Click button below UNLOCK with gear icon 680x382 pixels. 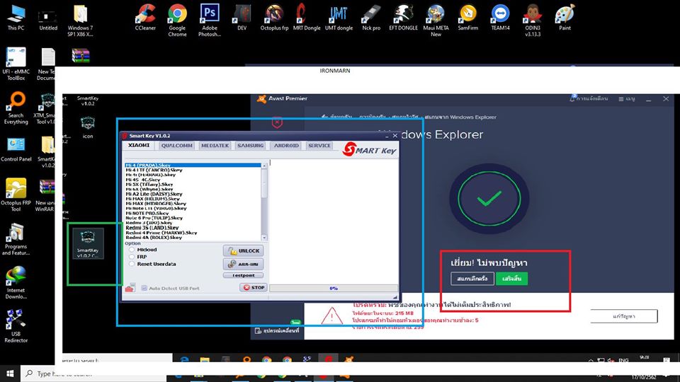[243, 264]
